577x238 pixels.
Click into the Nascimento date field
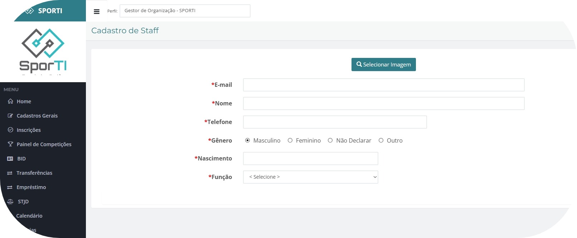coord(310,158)
